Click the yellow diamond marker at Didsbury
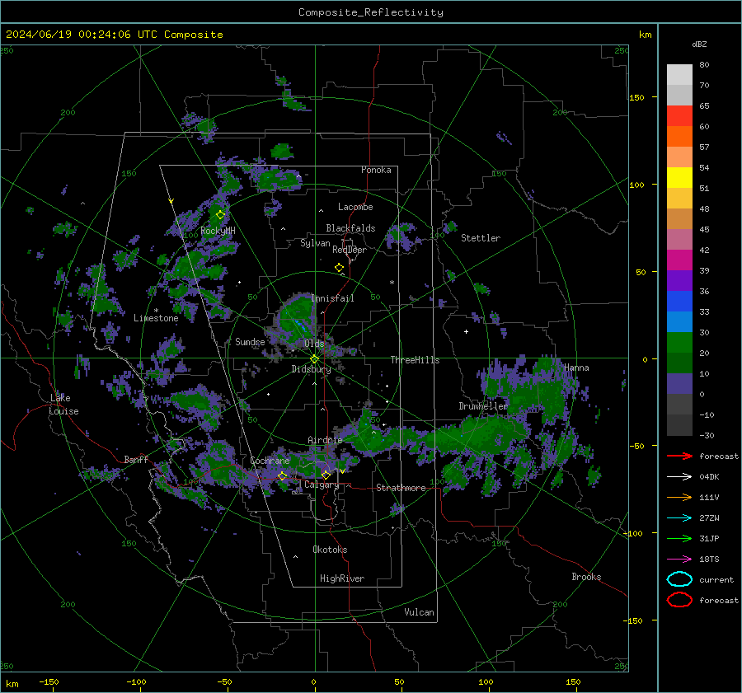Viewport: 742px width, 693px height. 314,359
